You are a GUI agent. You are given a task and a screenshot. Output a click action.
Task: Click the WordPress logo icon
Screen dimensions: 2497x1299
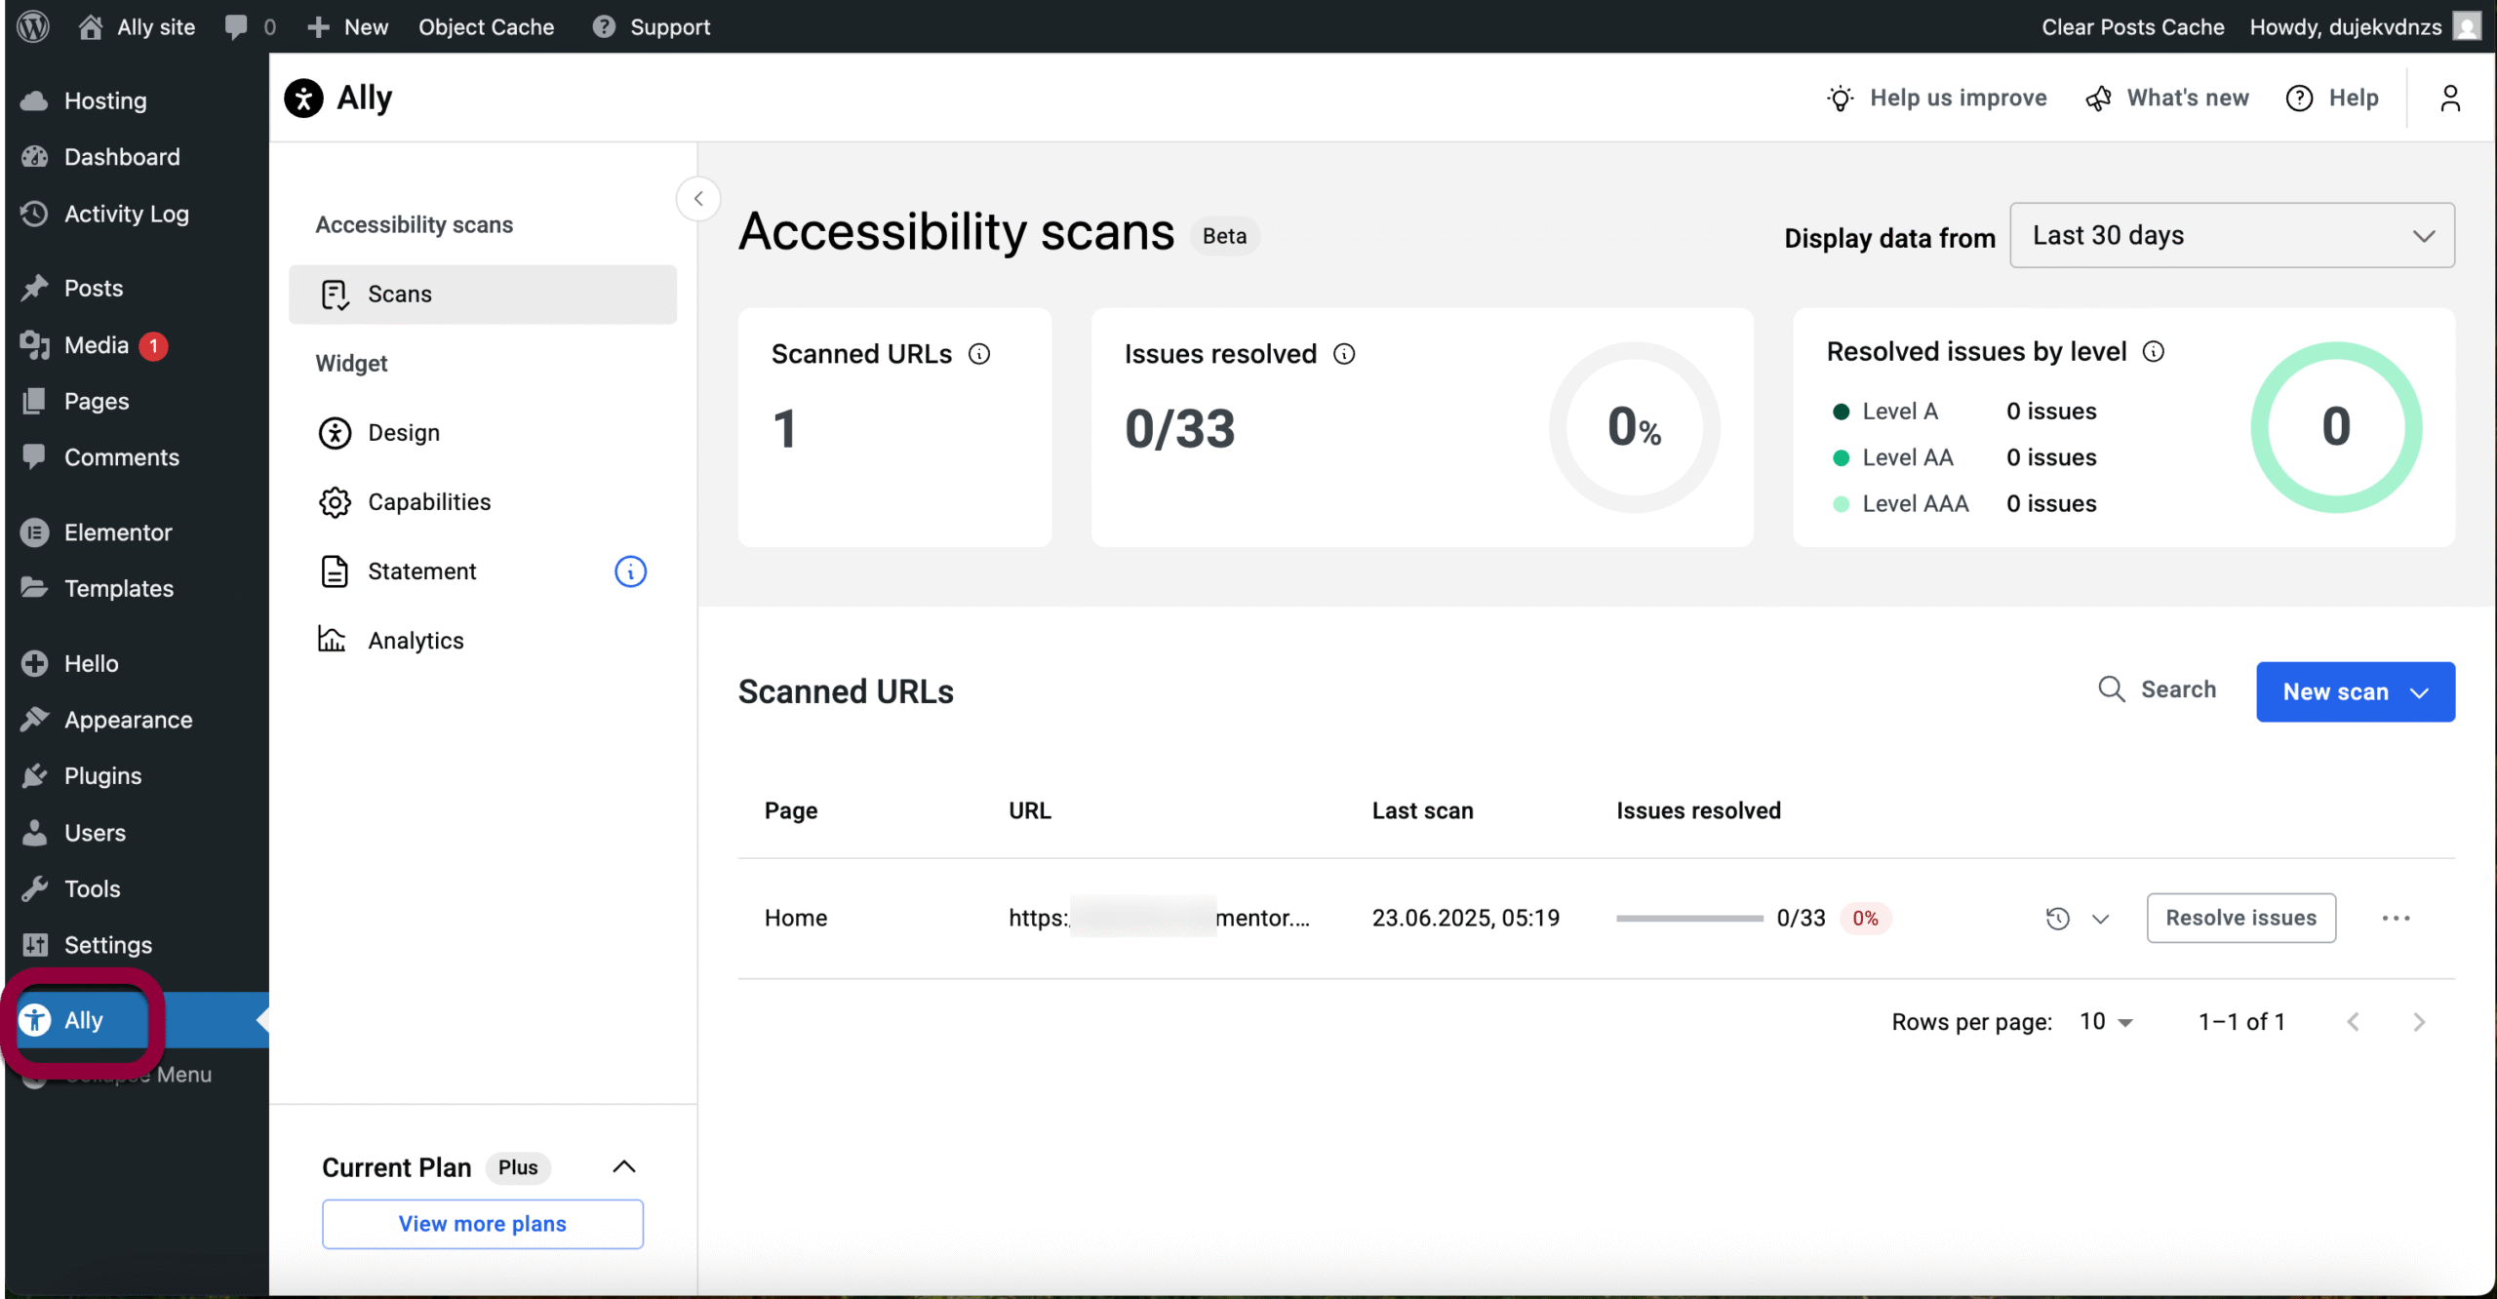(x=33, y=26)
